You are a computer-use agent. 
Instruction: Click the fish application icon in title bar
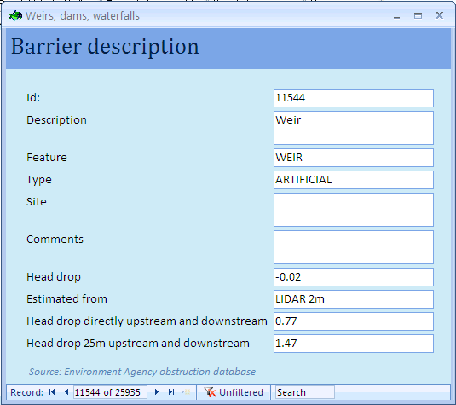point(15,15)
